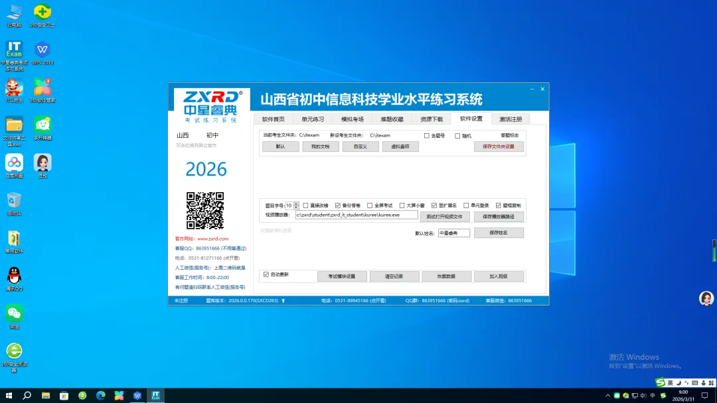
Task: Uncheck the 显扩展名 checkbox
Action: click(x=434, y=205)
